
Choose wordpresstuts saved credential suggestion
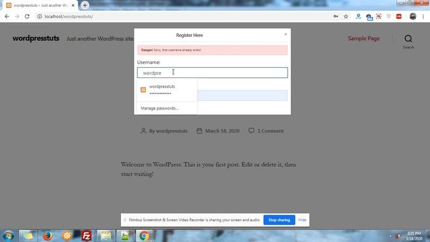(167, 89)
